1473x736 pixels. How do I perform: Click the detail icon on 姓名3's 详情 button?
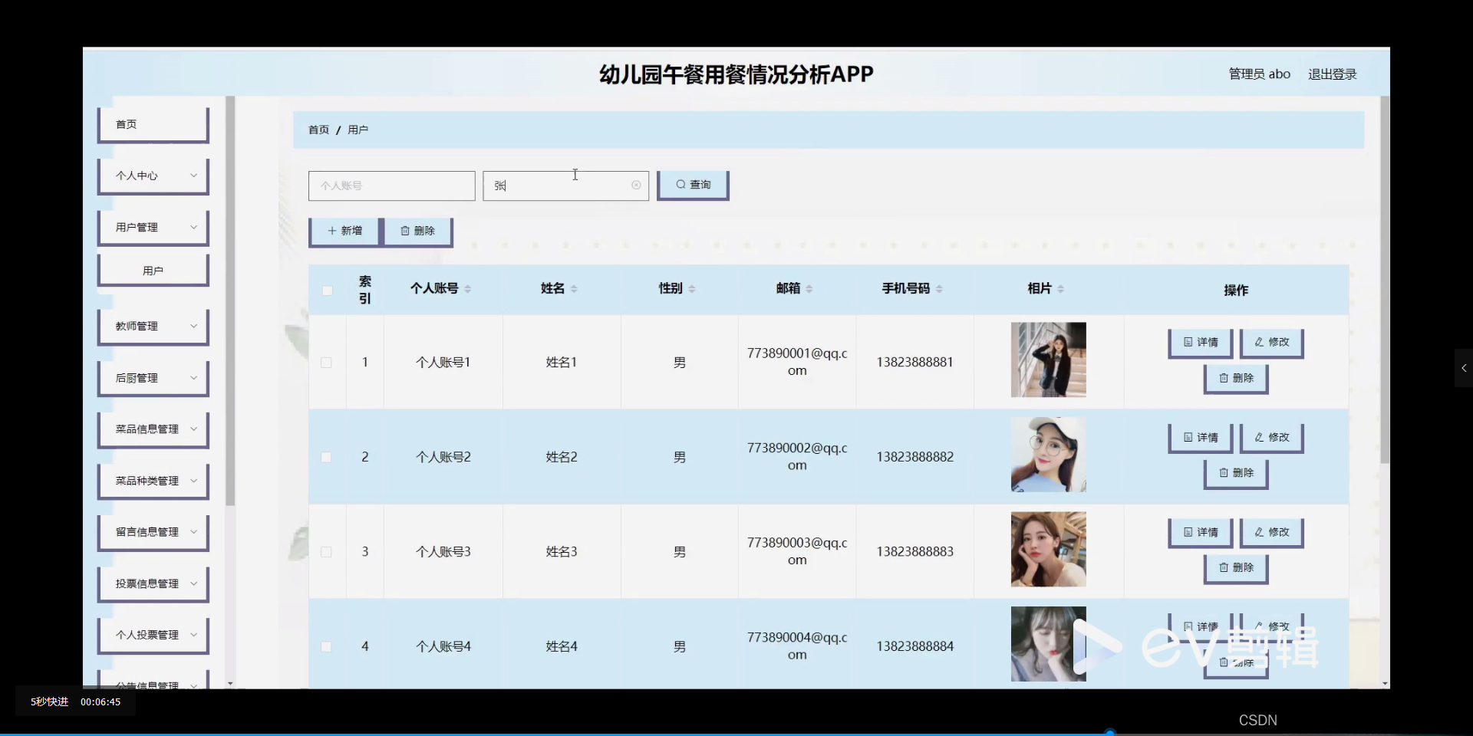pos(1188,532)
